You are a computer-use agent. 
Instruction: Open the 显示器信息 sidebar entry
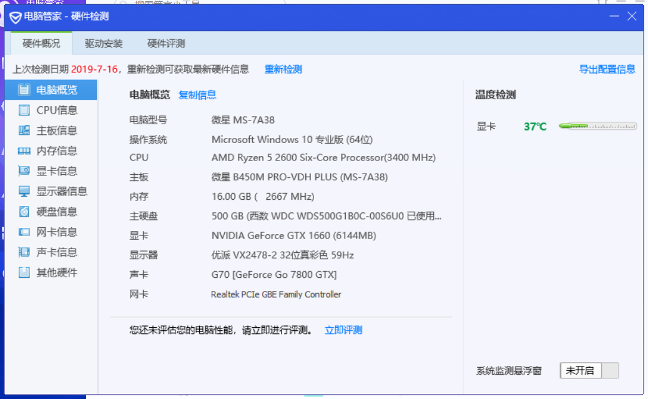pyautogui.click(x=51, y=191)
